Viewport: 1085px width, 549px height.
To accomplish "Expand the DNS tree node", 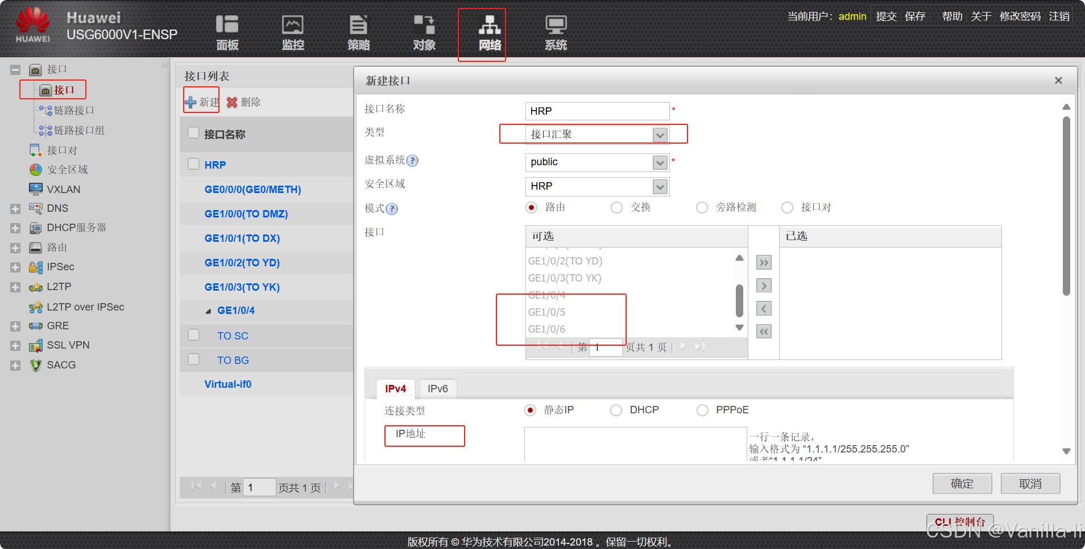I will 15,209.
